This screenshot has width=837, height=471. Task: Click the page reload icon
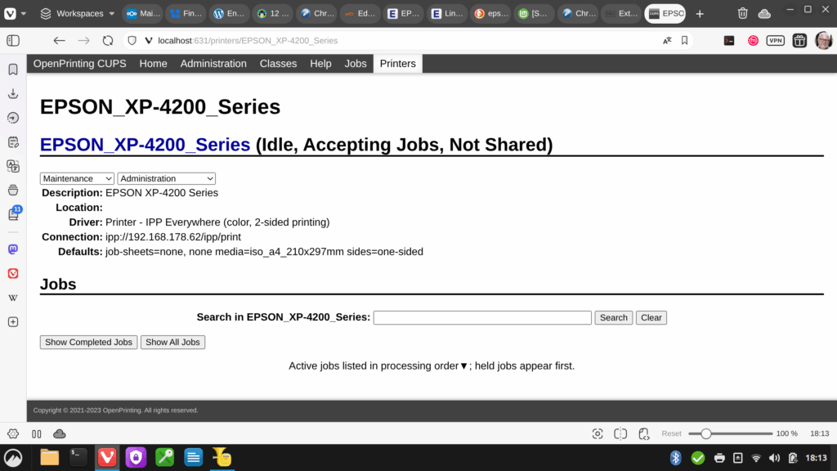pos(107,40)
